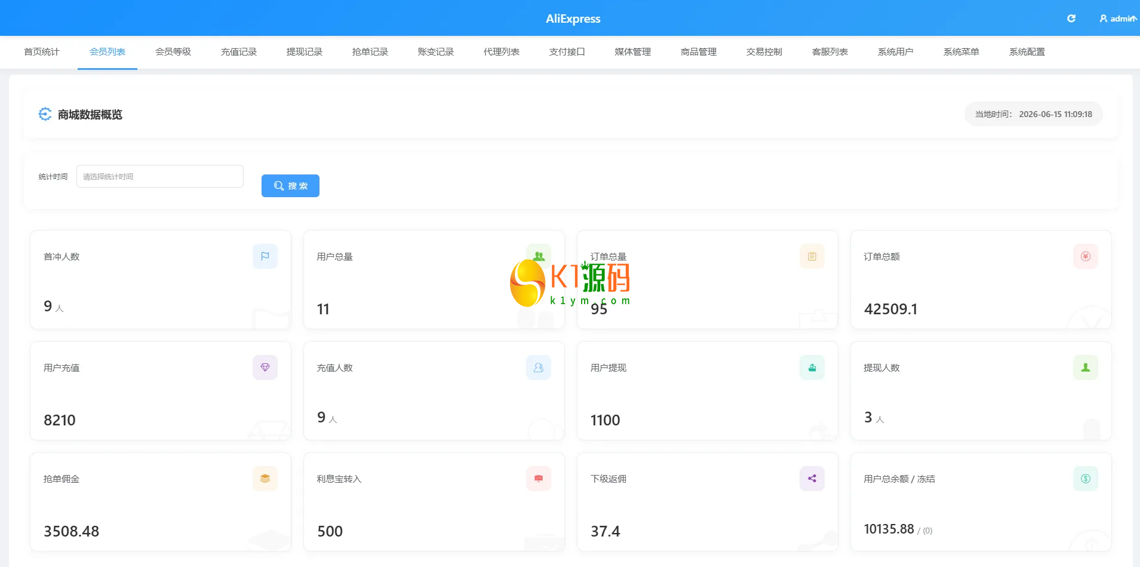Click the 充值人数 value 9

(321, 418)
